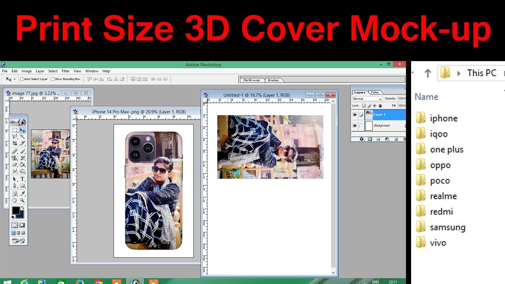
Task: Open the Filter menu
Action: tap(65, 71)
